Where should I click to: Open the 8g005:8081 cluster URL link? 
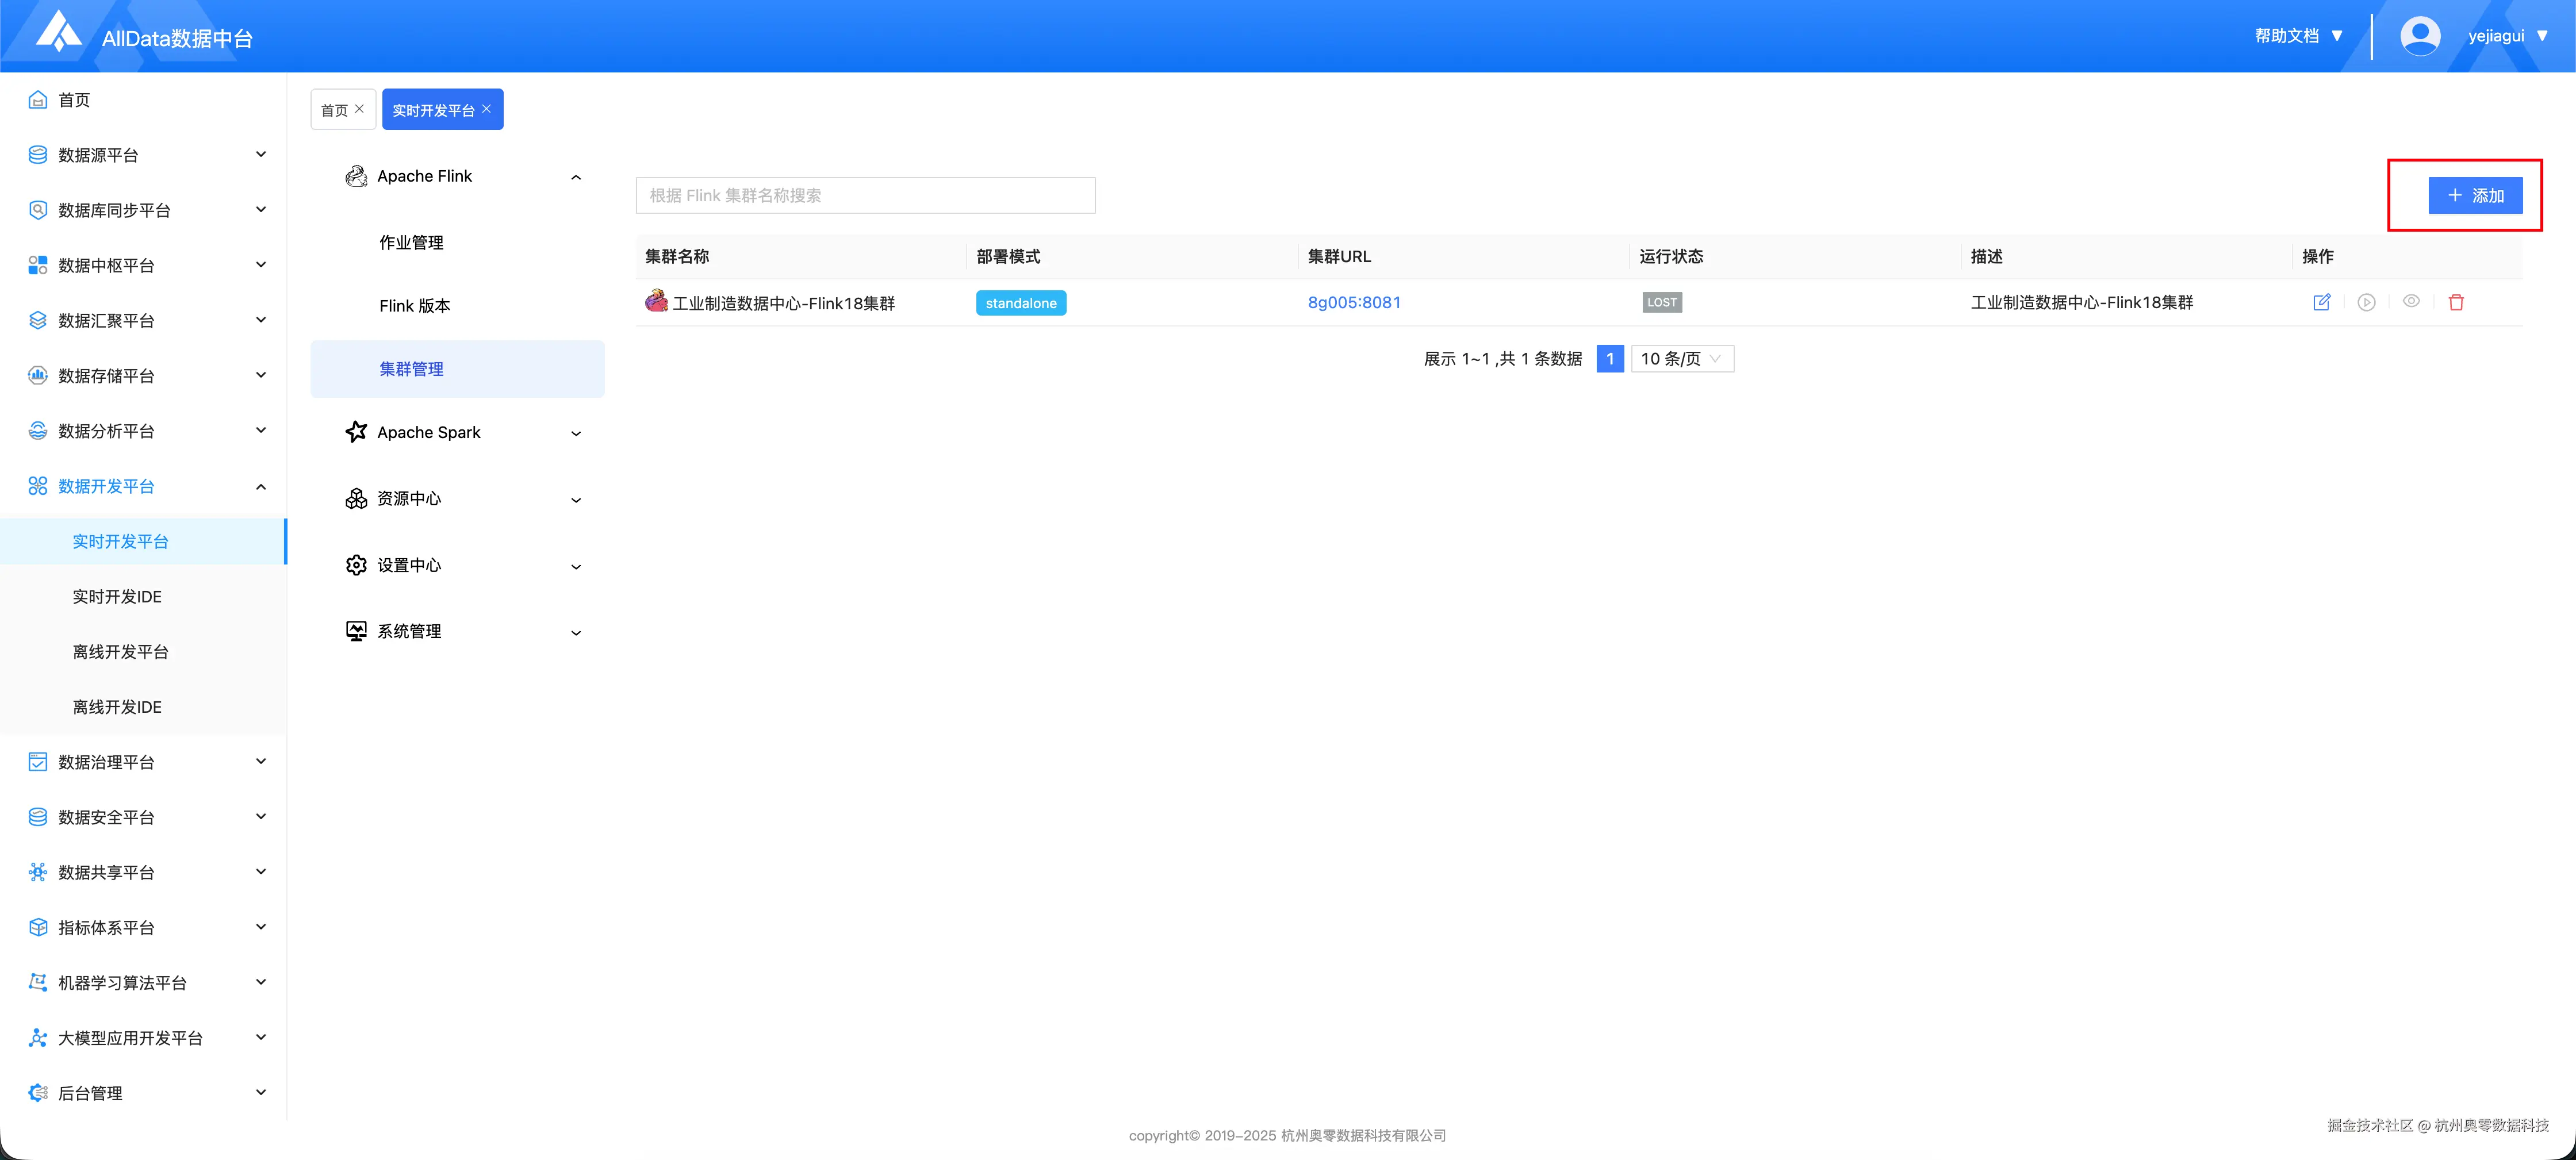click(1354, 302)
